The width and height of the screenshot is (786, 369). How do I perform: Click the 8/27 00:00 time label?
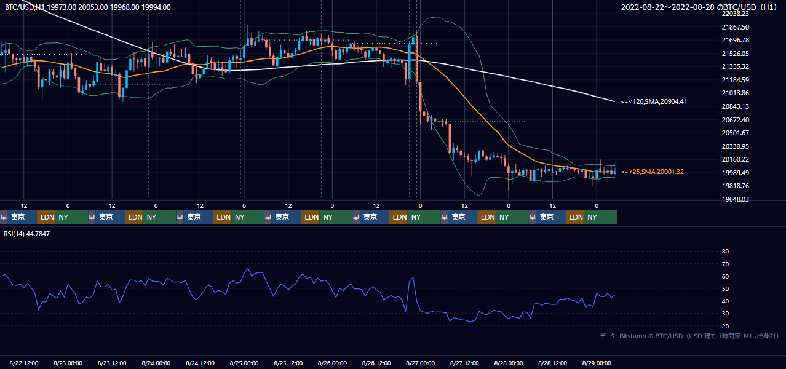coord(420,363)
